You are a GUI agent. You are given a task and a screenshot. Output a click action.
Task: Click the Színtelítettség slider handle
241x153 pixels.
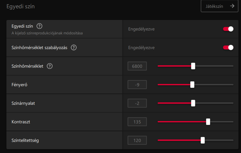203,140
